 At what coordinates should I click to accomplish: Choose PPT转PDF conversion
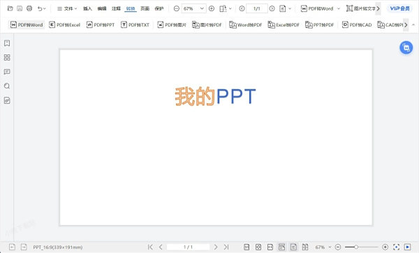(320, 25)
